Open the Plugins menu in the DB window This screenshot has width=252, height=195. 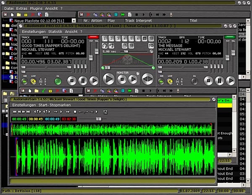(36, 8)
